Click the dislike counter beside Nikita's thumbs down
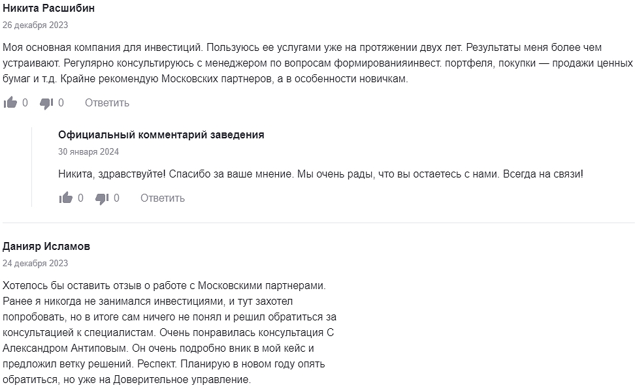The height and width of the screenshot is (385, 635). [59, 102]
